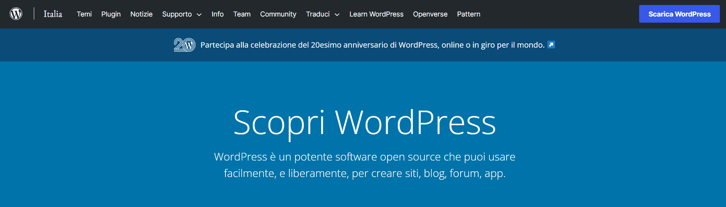726x207 pixels.
Task: Open the 20th anniversary logo icon
Action: pyautogui.click(x=184, y=45)
